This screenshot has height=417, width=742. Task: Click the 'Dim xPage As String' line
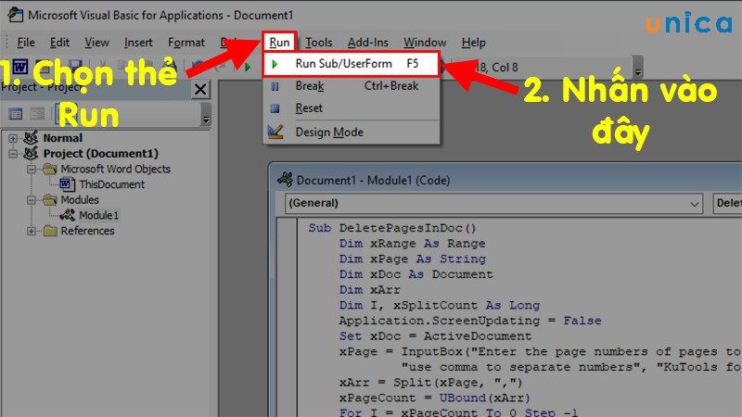(x=412, y=259)
